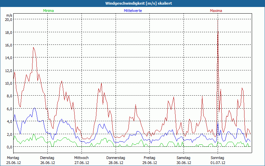This screenshot has width=265, height=166.
Task: Click the Dienstag day label
Action: (x=47, y=158)
